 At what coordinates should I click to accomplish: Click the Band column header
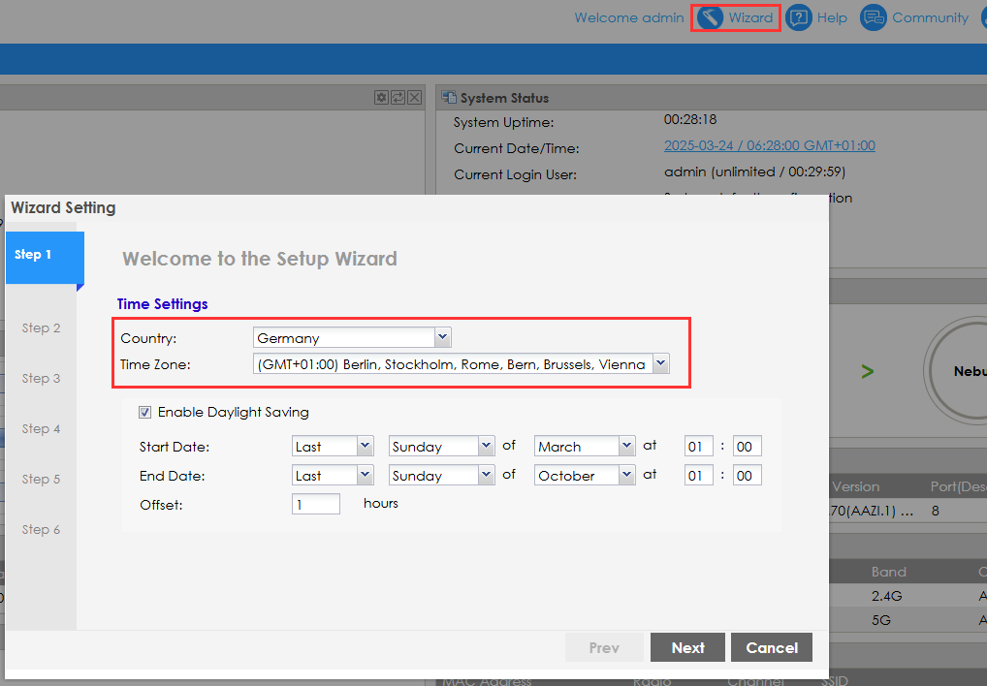click(889, 572)
